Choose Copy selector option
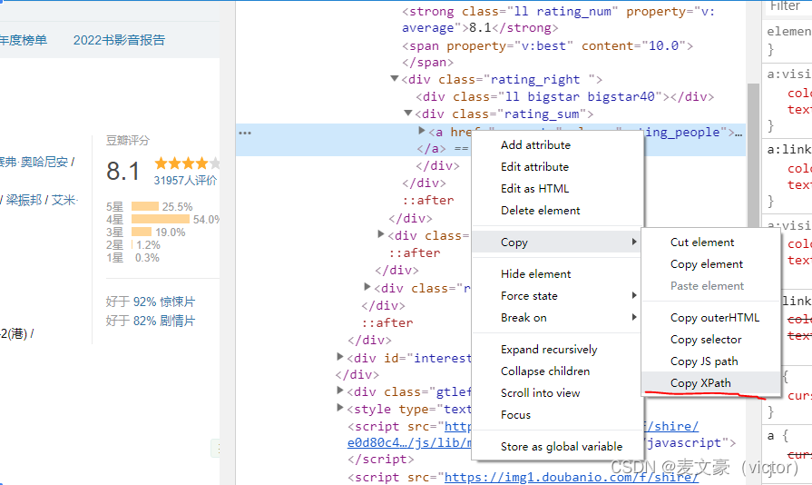 pyautogui.click(x=706, y=340)
